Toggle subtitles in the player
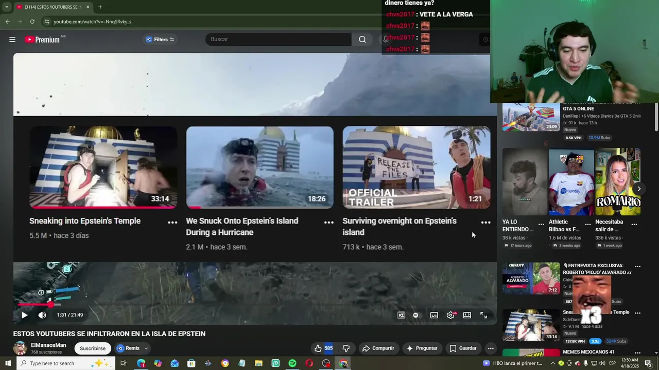The height and width of the screenshot is (370, 659). [x=434, y=316]
